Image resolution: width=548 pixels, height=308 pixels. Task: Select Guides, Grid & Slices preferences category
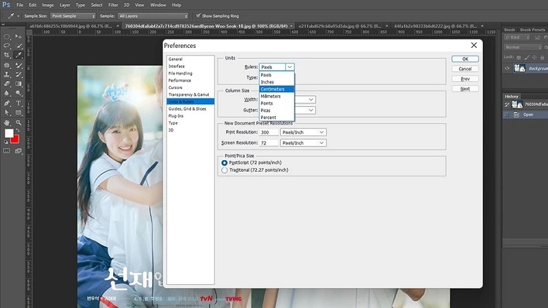(x=187, y=109)
